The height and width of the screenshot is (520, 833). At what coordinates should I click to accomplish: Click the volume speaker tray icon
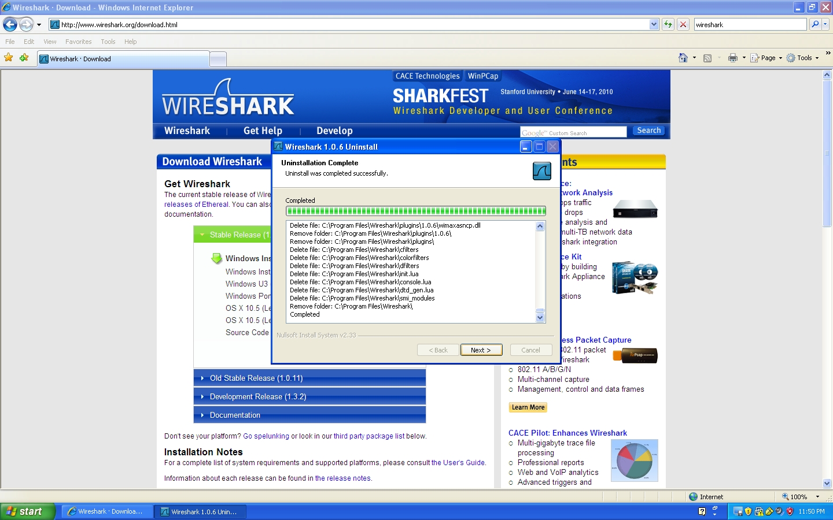click(779, 511)
